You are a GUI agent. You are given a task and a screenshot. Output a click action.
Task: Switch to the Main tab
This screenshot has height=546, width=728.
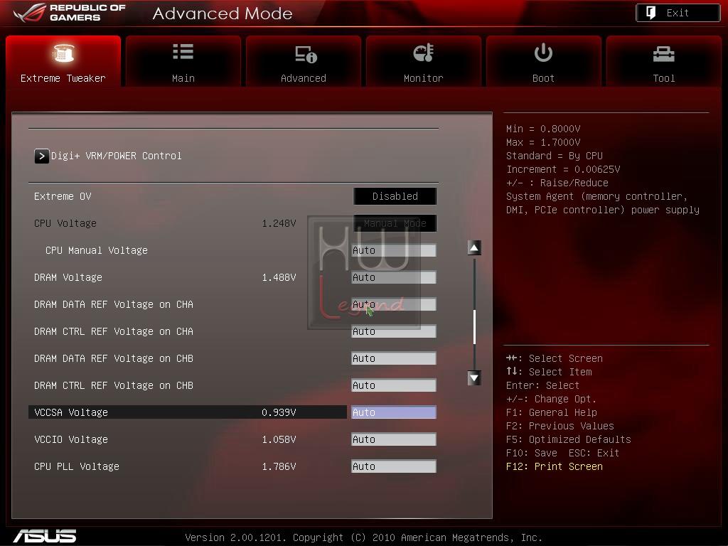coord(183,61)
